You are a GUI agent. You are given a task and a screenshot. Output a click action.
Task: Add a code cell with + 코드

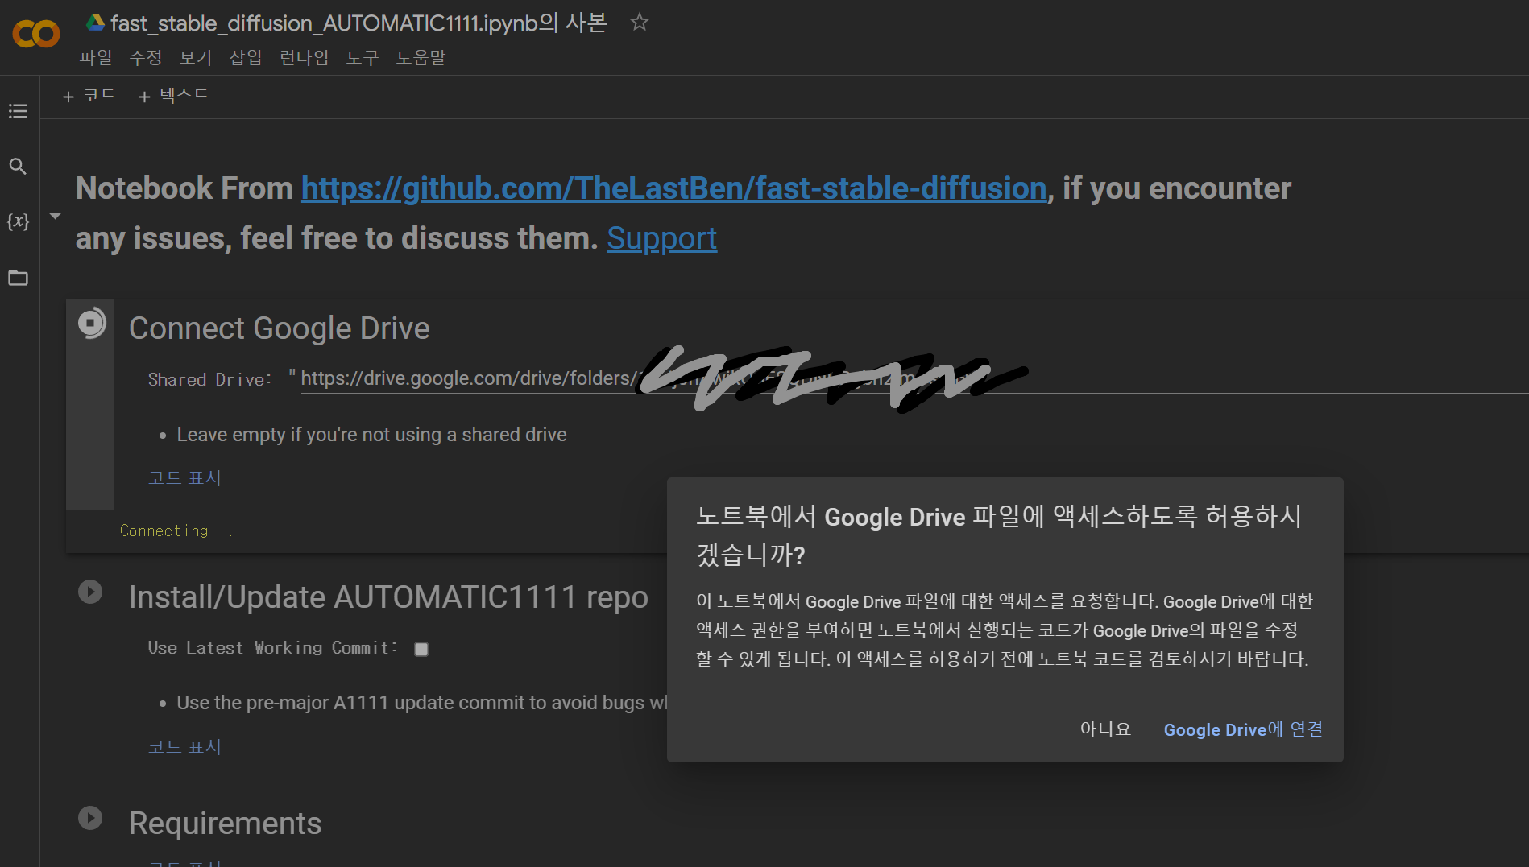pyautogui.click(x=89, y=96)
